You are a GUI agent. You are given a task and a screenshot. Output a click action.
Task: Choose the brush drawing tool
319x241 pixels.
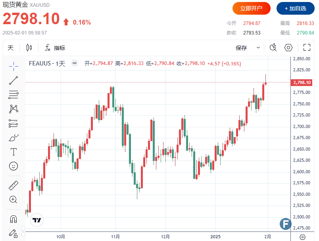pos(13,138)
